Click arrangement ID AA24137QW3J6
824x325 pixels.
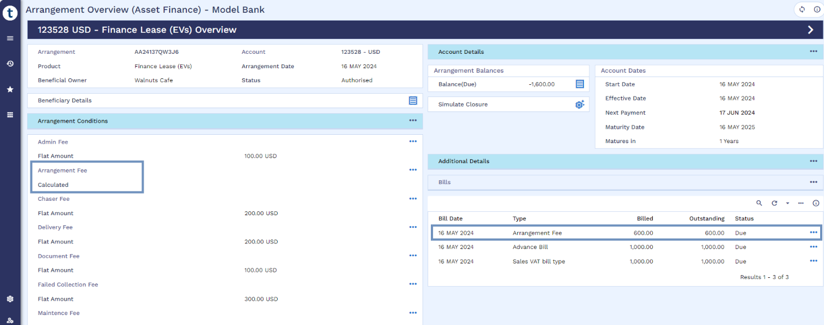click(x=156, y=52)
